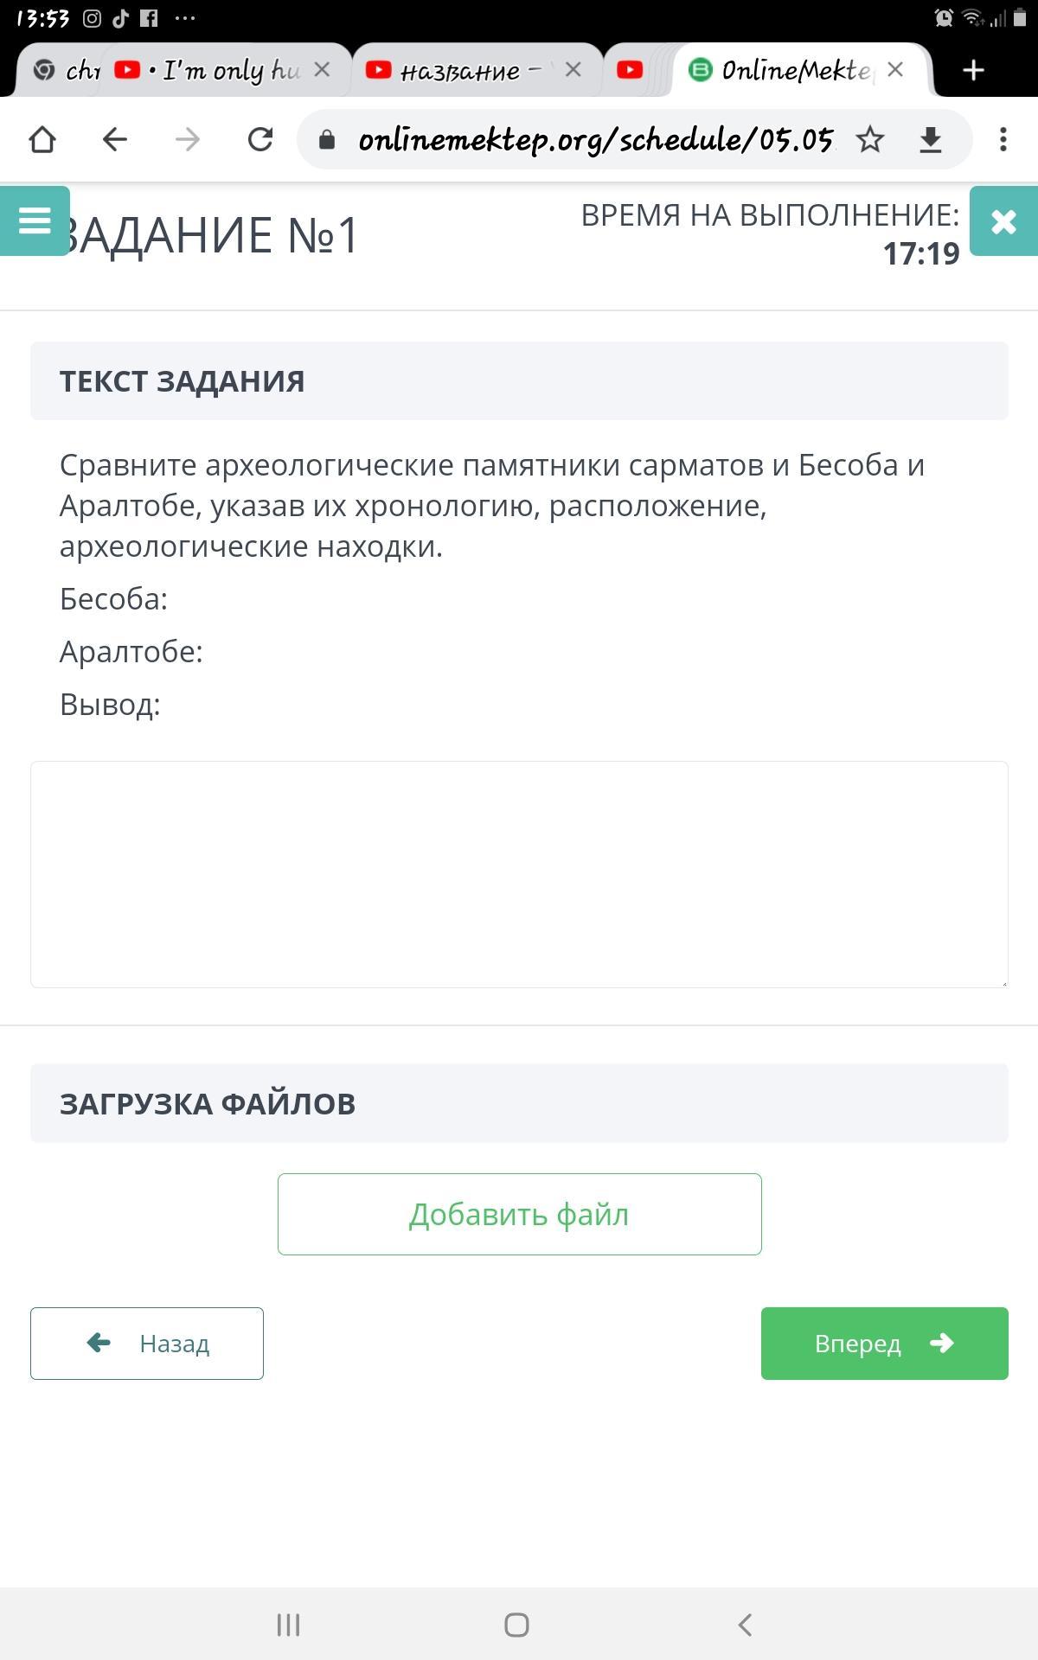Open a new tab with the plus icon
This screenshot has width=1038, height=1660.
[x=973, y=70]
